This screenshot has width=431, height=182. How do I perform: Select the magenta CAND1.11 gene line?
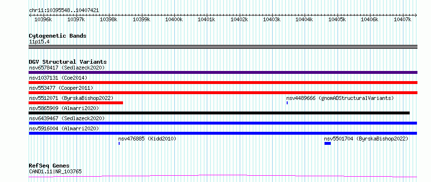[223, 176]
